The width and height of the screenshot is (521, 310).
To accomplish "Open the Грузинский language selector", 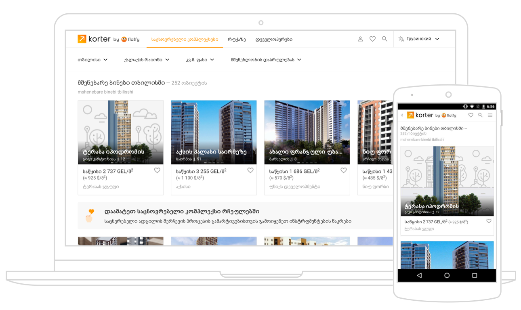I will pos(419,39).
